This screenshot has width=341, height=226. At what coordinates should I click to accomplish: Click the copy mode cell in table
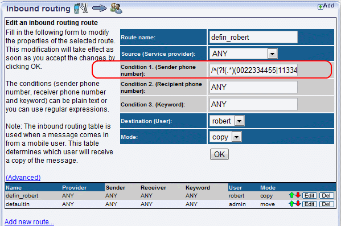tap(266, 196)
